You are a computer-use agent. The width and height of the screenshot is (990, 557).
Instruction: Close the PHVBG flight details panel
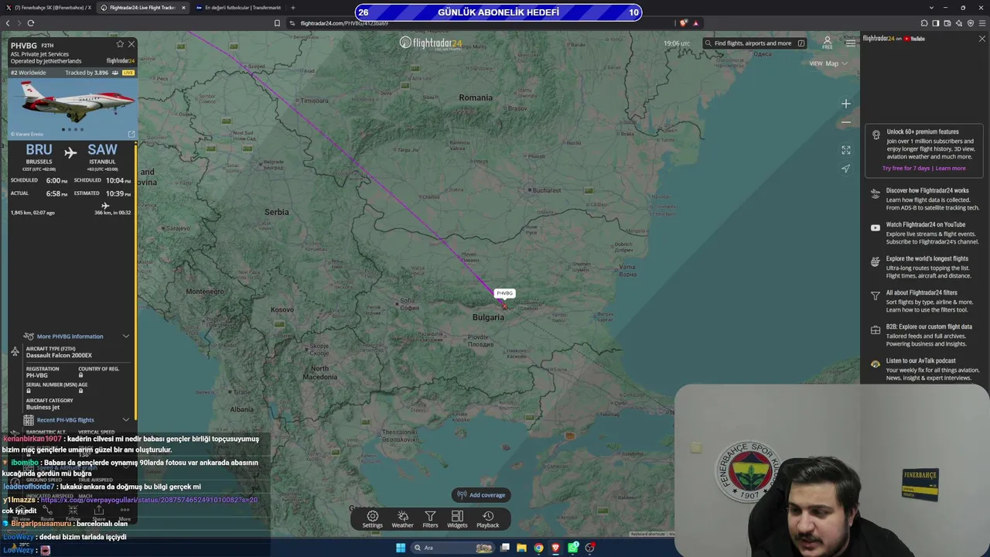tap(131, 44)
